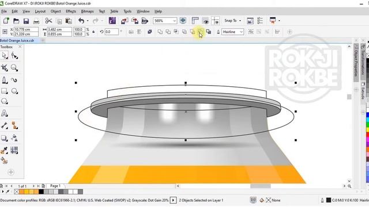Import a file with import icon
Screen dimensions: 369x207
[x=125, y=21]
